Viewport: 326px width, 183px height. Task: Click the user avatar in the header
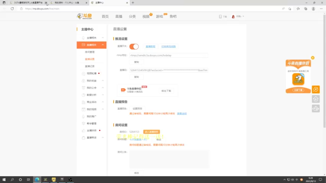233,16
